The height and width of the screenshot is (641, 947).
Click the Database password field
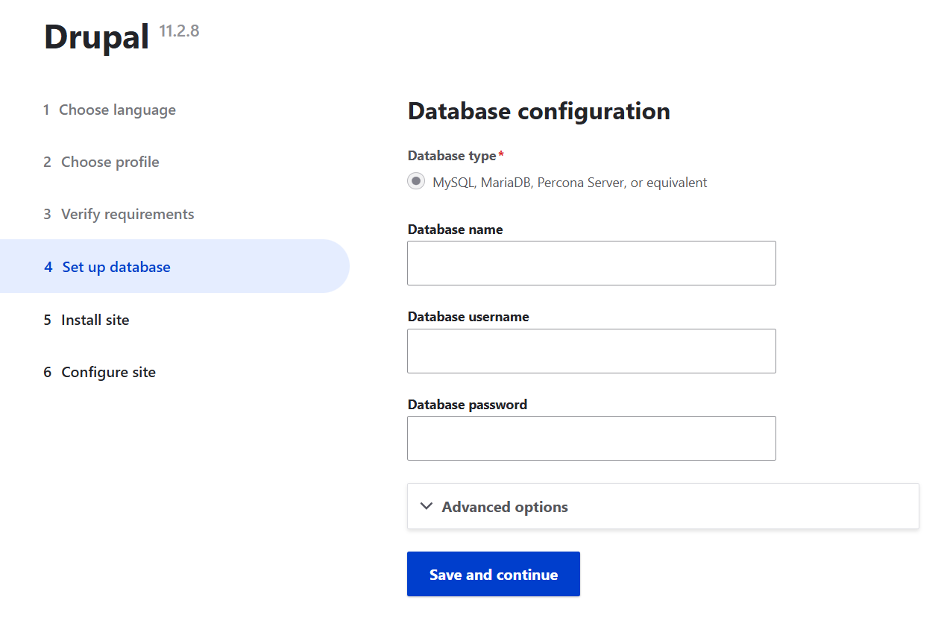click(x=591, y=438)
